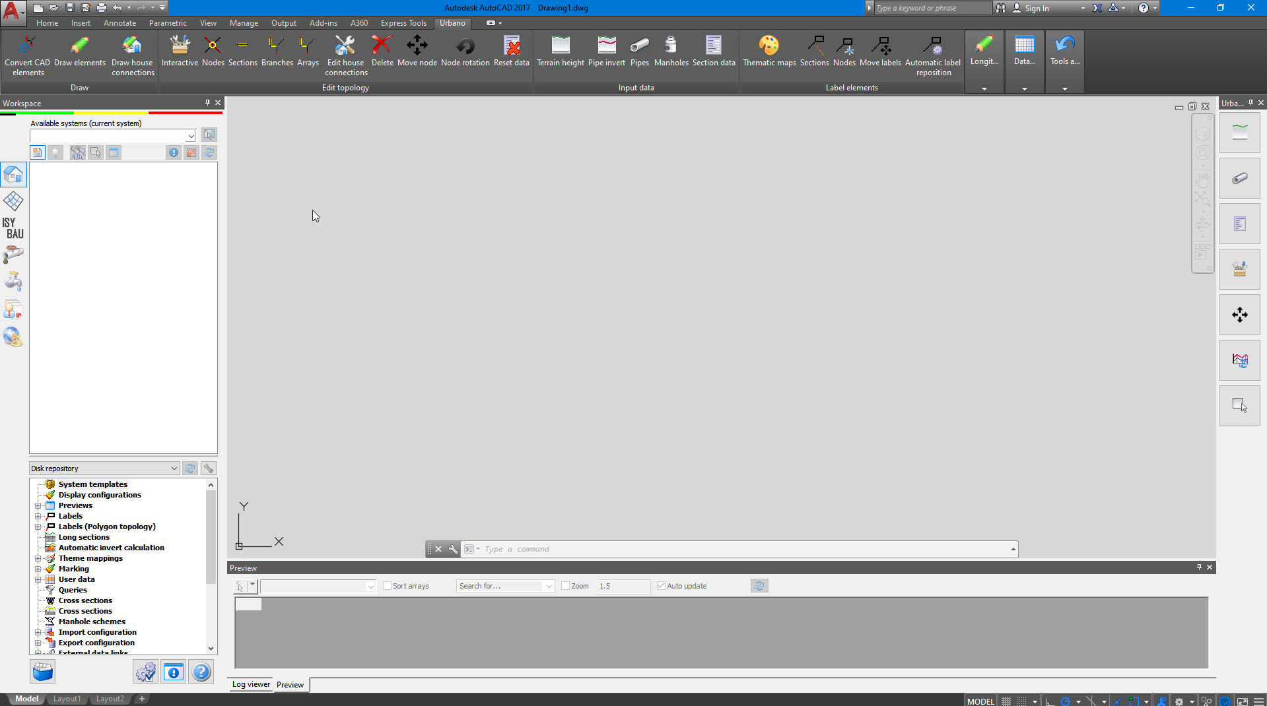Screen dimensions: 1267x706
Task: Expand Labels (Polygon topology) node
Action: tap(38, 527)
